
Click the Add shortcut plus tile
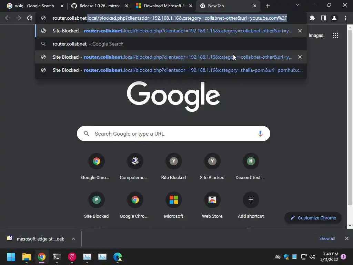tap(251, 205)
